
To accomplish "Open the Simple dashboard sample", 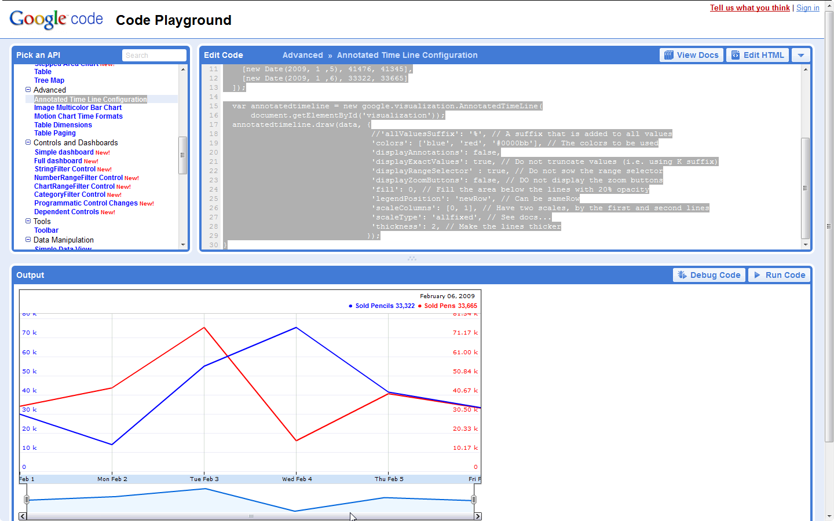I will tap(64, 152).
